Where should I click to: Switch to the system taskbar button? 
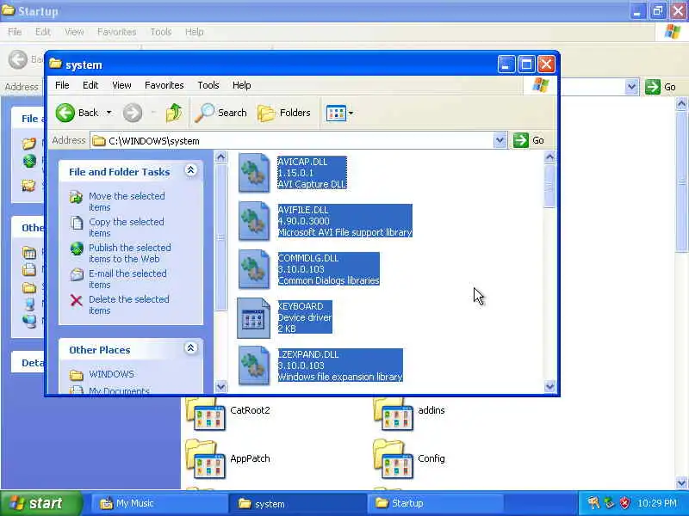click(296, 503)
